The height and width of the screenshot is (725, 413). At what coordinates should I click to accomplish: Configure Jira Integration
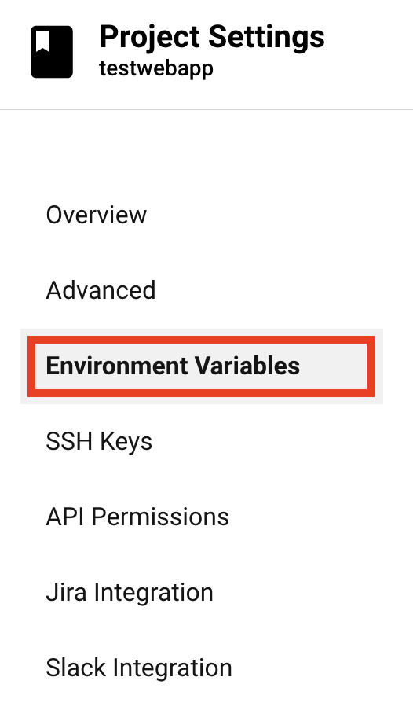coord(130,593)
